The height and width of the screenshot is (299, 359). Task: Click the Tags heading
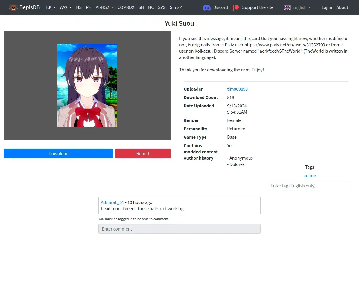310,167
